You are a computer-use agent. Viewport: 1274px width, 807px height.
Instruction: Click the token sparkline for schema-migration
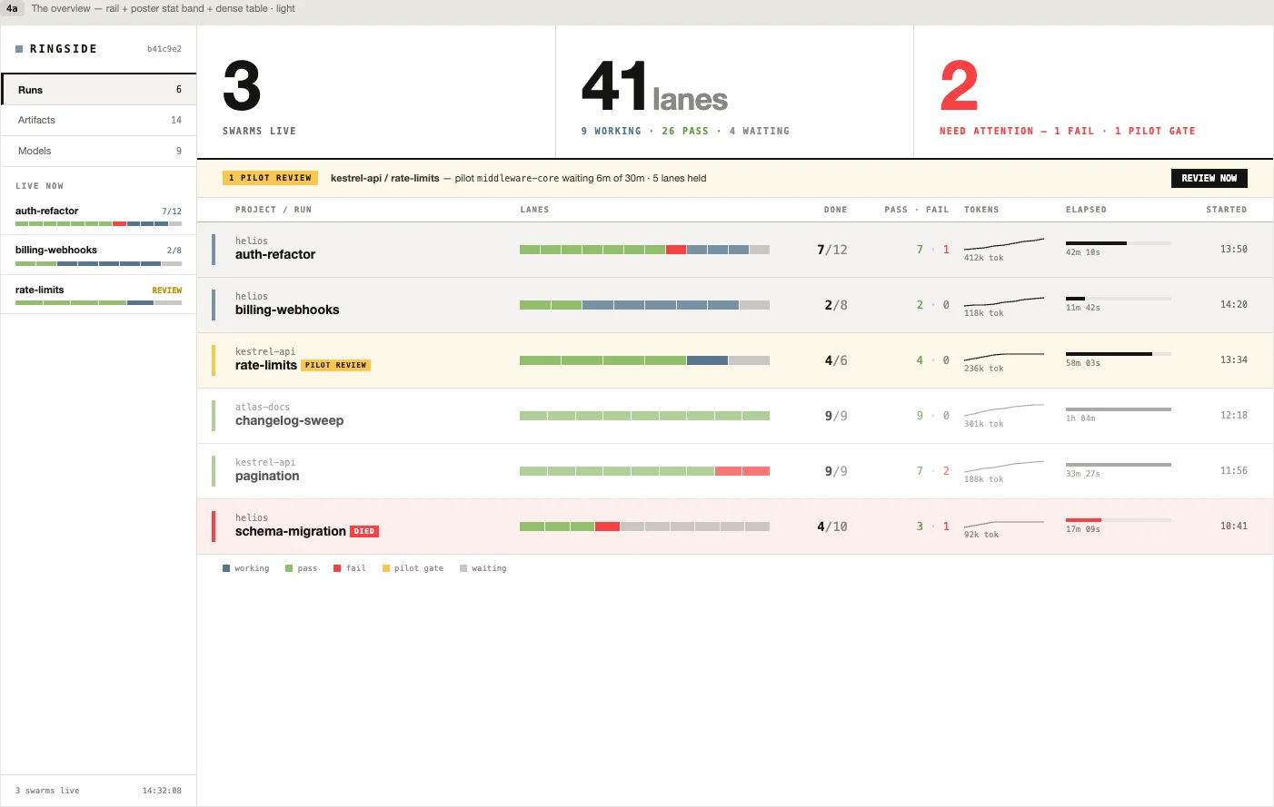(x=1003, y=523)
